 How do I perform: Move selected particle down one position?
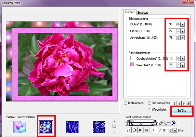(x=179, y=103)
